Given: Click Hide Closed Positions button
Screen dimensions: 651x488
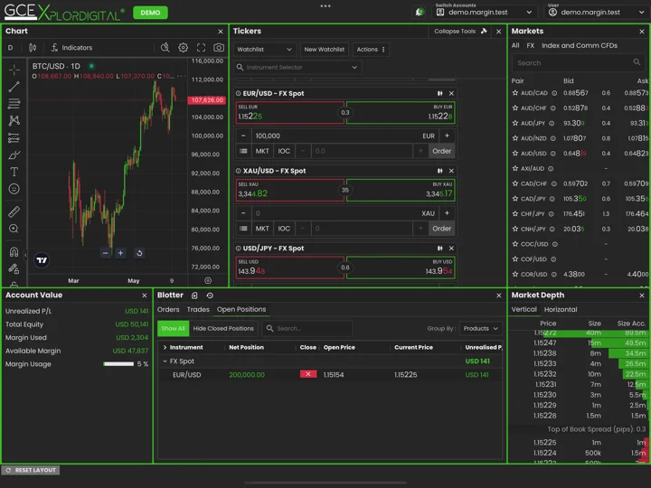Looking at the screenshot, I should 223,328.
